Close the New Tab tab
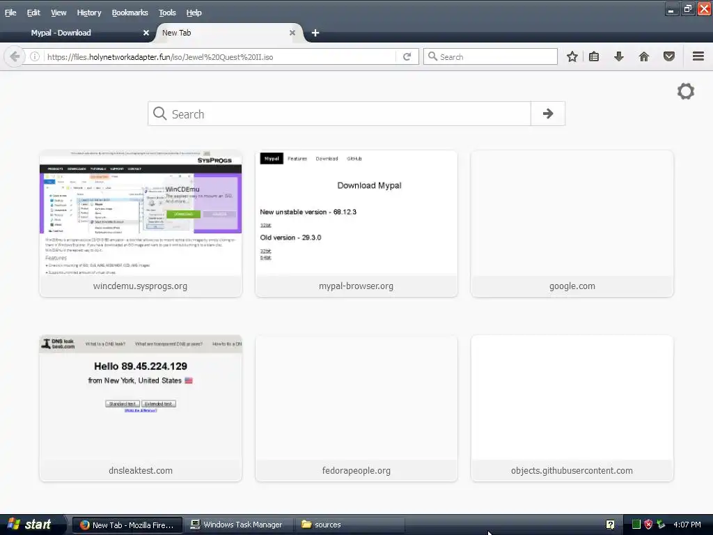 (292, 33)
